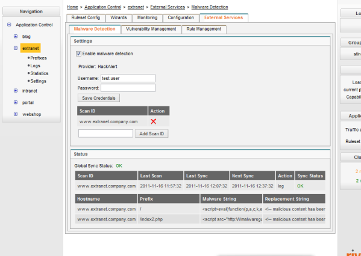Click the Add Scan ID button
The width and height of the screenshot is (361, 256).
[x=151, y=133]
